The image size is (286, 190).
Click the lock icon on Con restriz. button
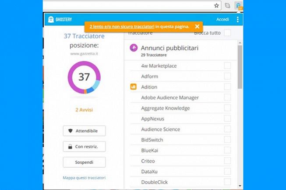(70, 146)
